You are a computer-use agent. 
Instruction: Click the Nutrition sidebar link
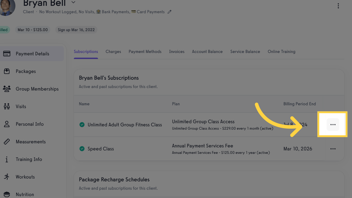click(x=25, y=194)
